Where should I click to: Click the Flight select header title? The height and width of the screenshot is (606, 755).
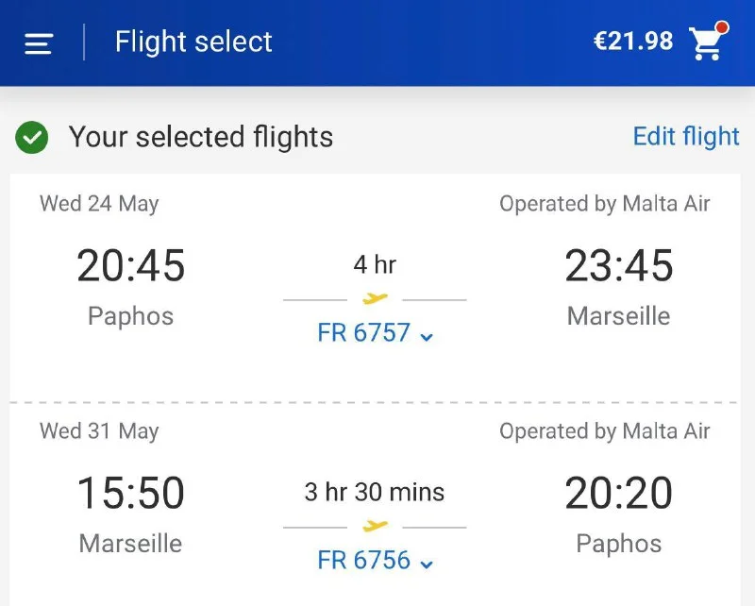click(x=193, y=42)
